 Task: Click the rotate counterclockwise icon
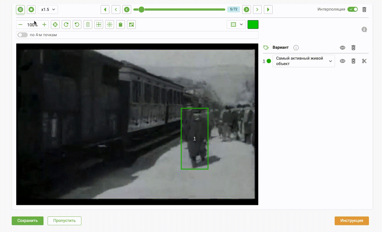77,25
